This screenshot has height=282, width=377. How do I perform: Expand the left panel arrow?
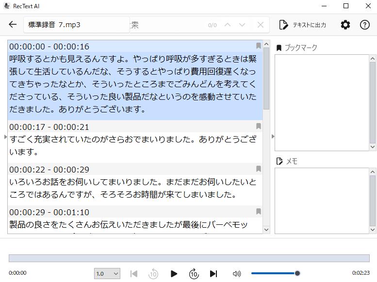[x=5, y=137]
